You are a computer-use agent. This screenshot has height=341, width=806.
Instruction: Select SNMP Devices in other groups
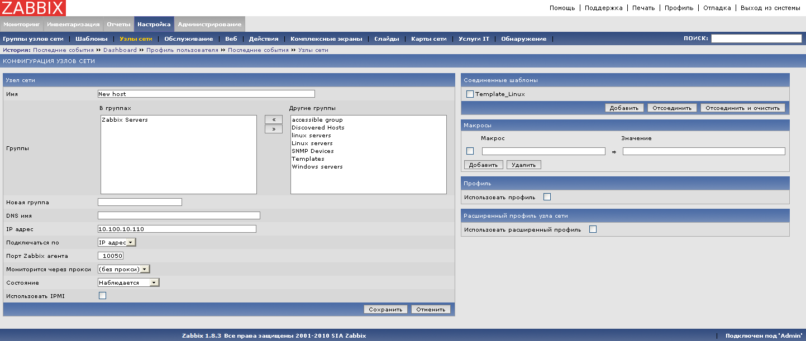(x=369, y=151)
